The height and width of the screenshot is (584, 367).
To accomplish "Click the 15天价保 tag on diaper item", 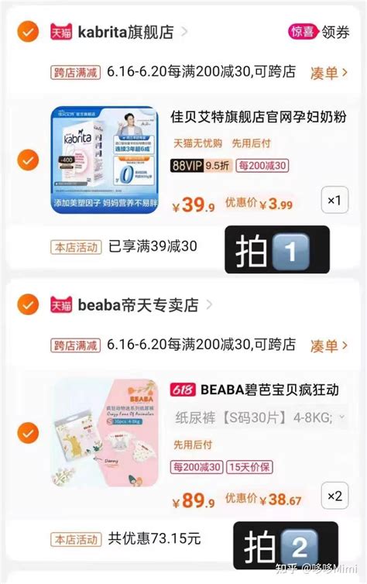I will pos(249,467).
